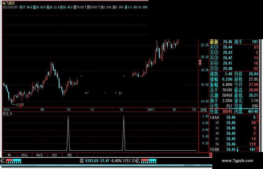Click the 总手 value 76185
The height and width of the screenshot is (169, 263).
227,90
